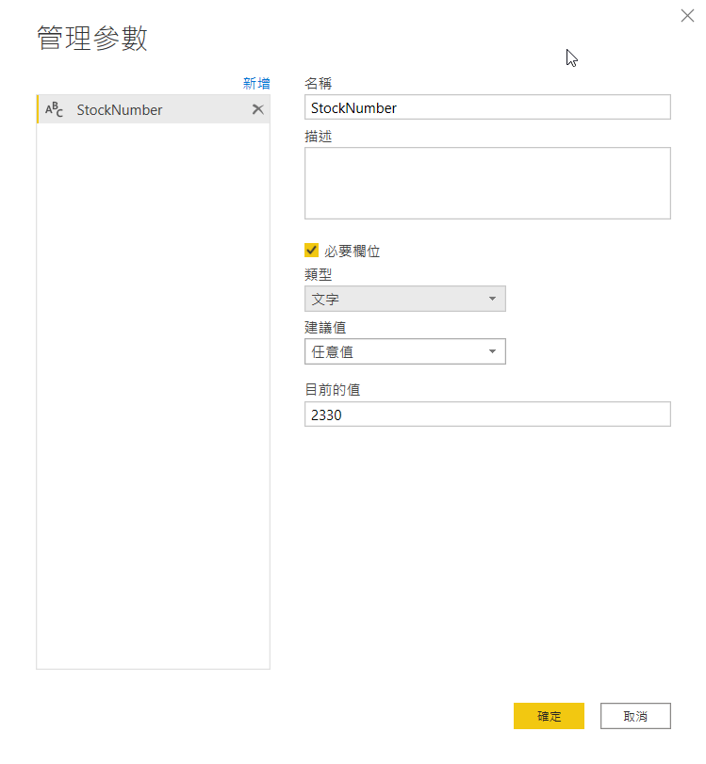Click the arrow icon on the 文字 type box
Viewport: 706px width, 764px height.
(x=492, y=300)
